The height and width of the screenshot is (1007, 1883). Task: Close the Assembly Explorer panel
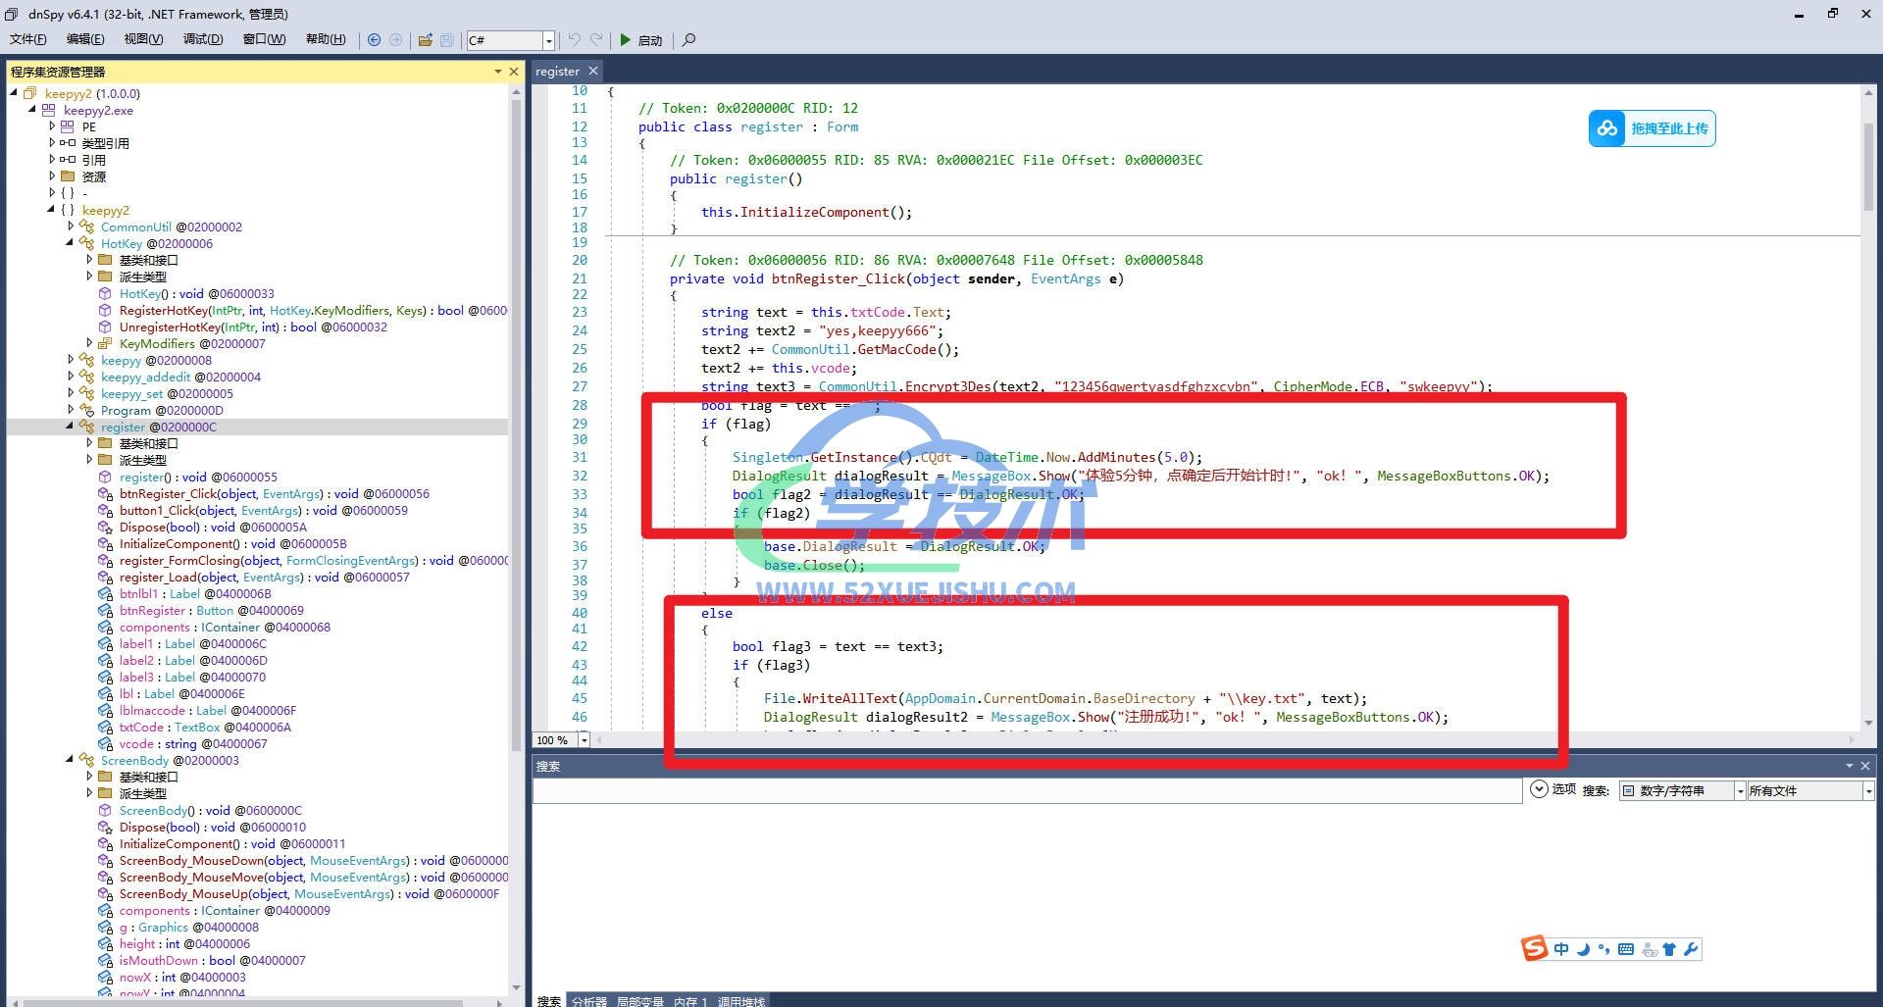point(513,72)
